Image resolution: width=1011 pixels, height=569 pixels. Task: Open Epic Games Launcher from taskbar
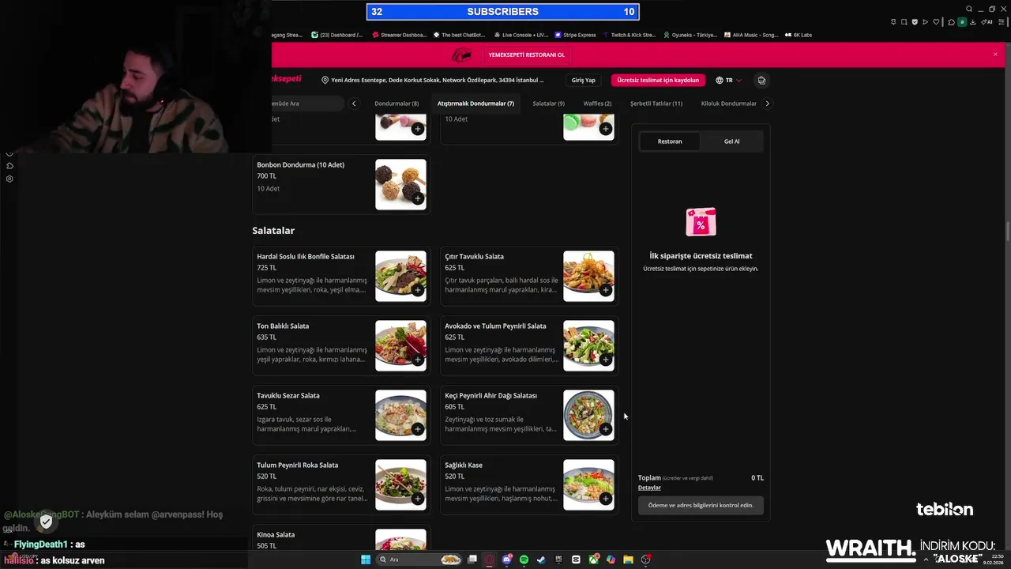[558, 560]
